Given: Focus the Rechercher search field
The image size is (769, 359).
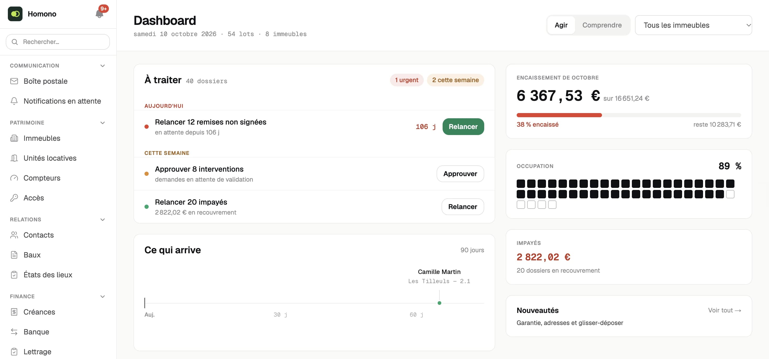Looking at the screenshot, I should pyautogui.click(x=58, y=42).
